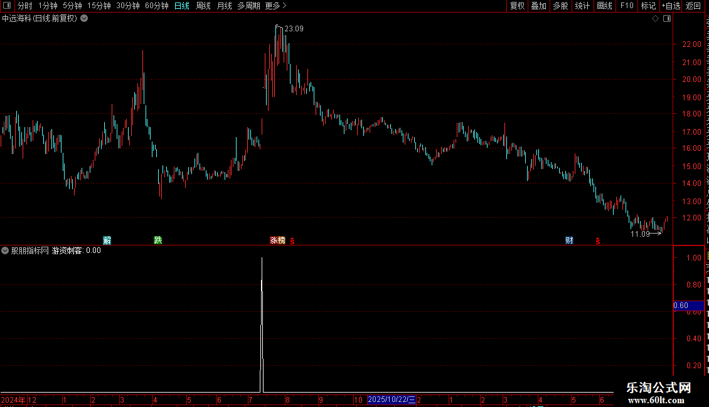The width and height of the screenshot is (709, 407).
Task: Click the 跌 marker icon on chart
Action: tap(158, 240)
